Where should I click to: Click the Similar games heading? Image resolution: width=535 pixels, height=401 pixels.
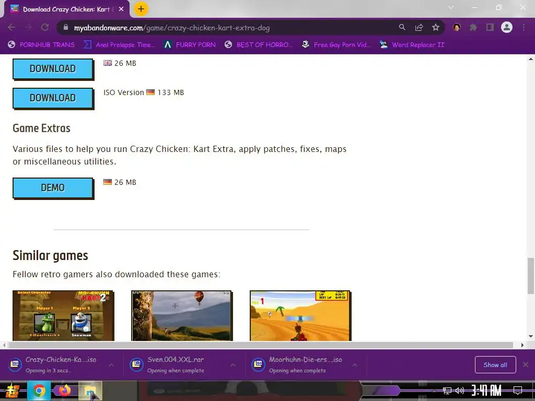pyautogui.click(x=51, y=256)
